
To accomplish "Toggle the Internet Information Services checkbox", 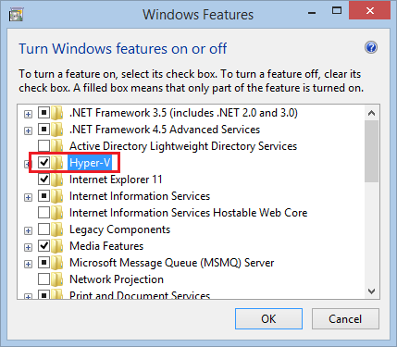I will (43, 195).
